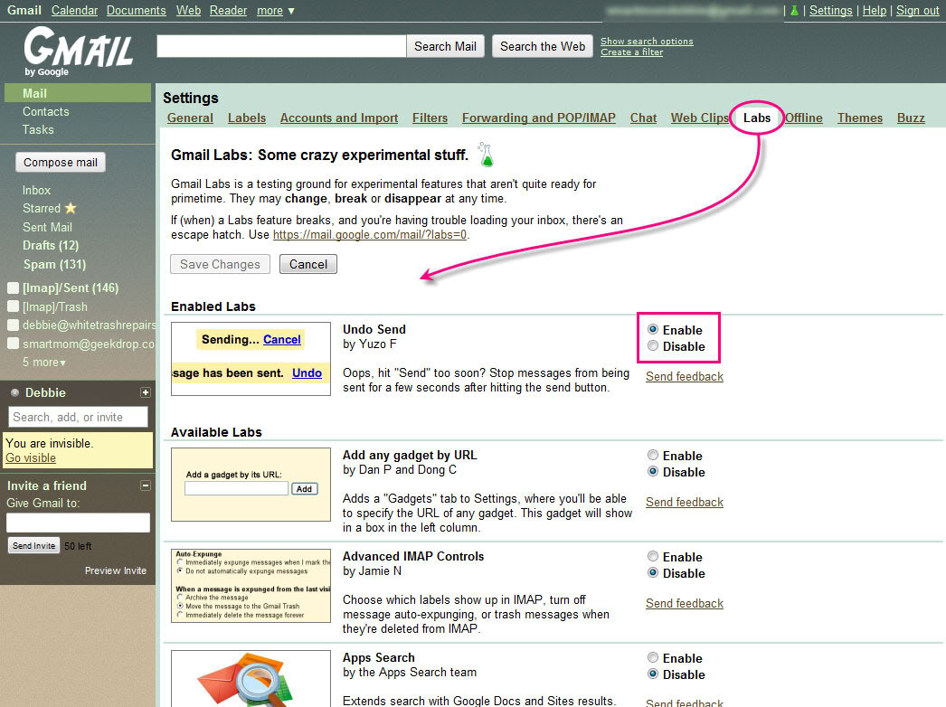Expand the chat options plus icon

(x=146, y=392)
